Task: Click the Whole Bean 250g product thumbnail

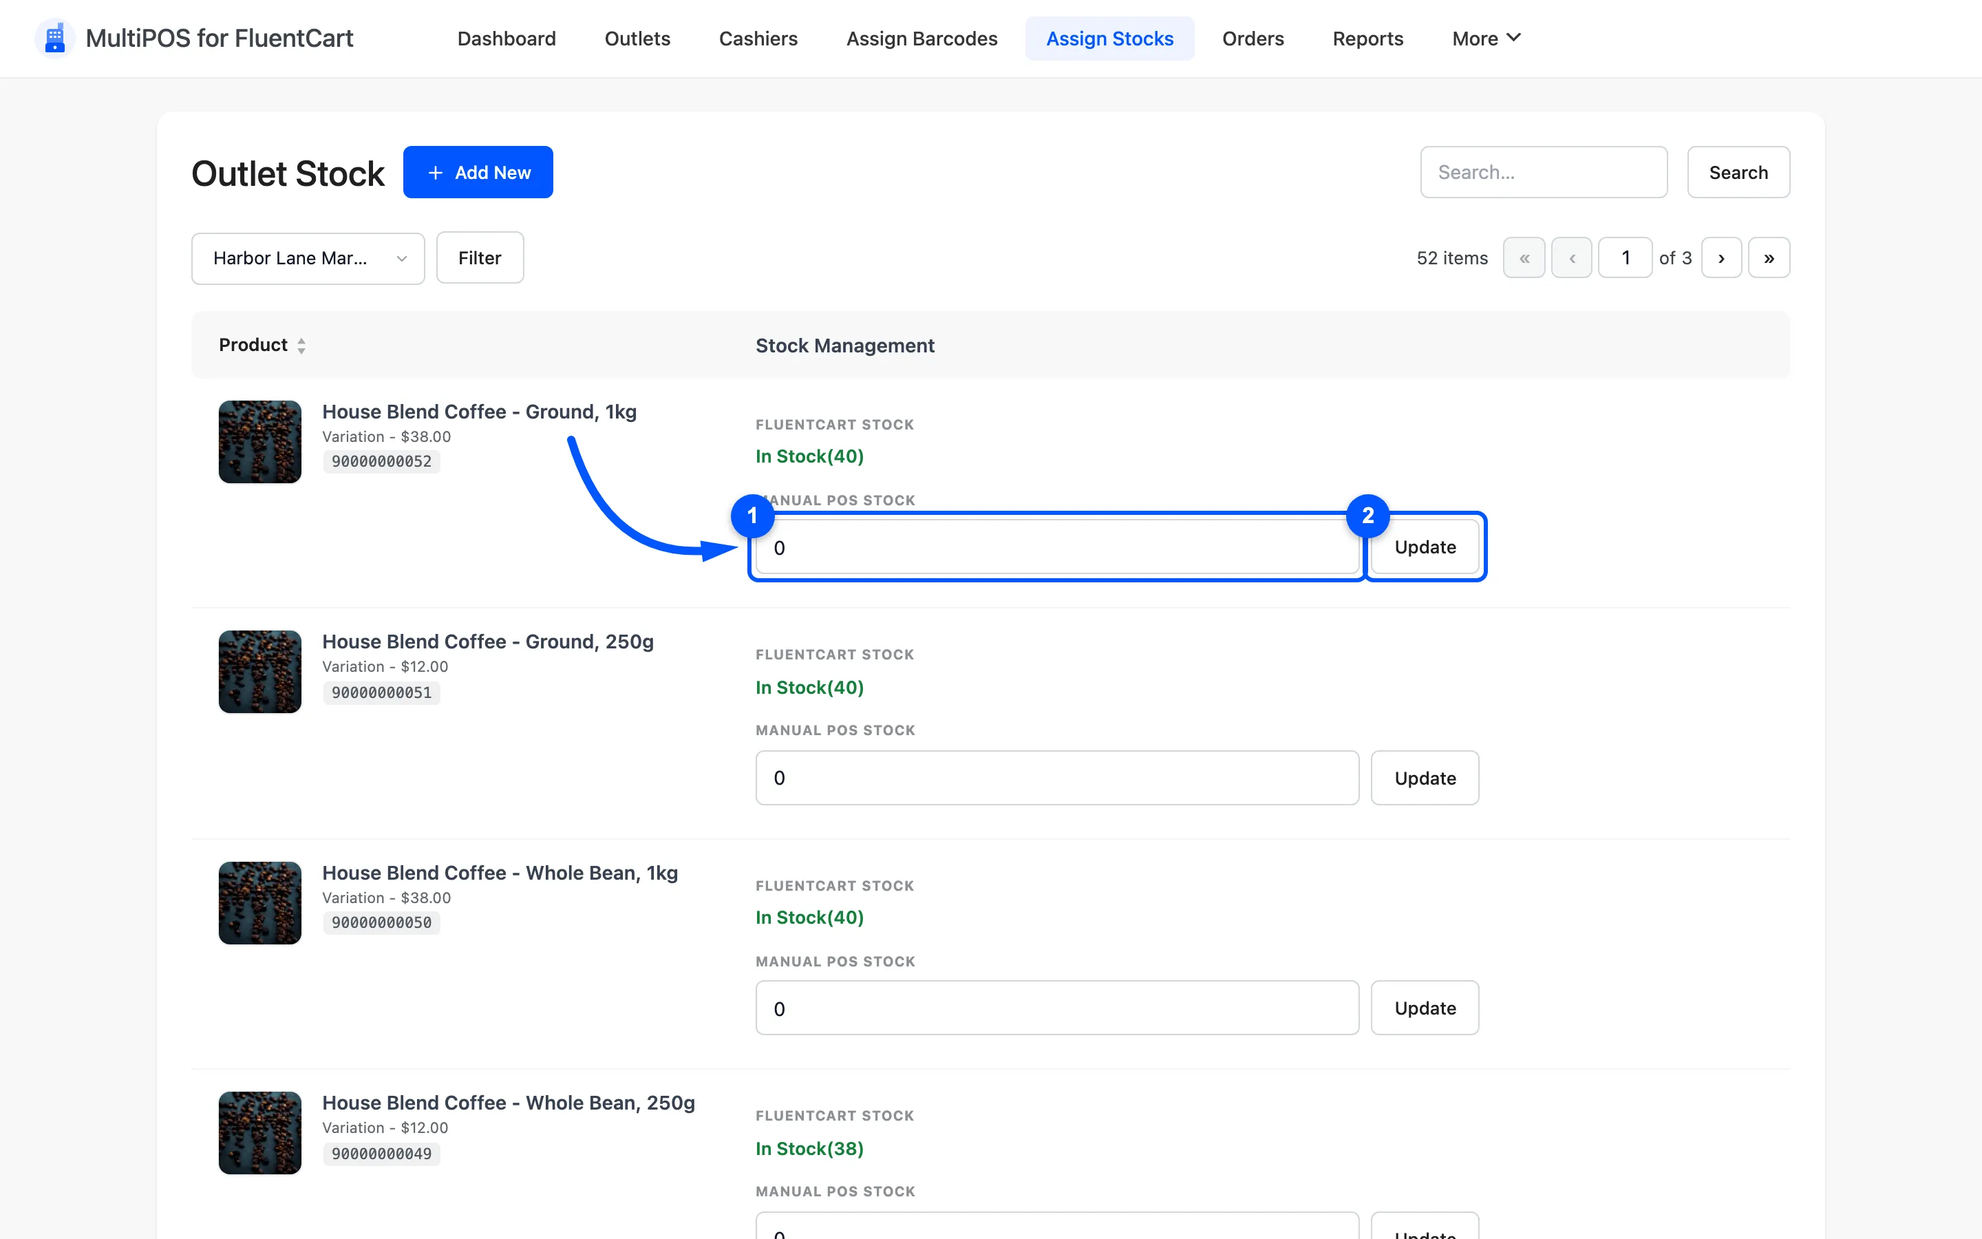Action: pyautogui.click(x=259, y=1132)
